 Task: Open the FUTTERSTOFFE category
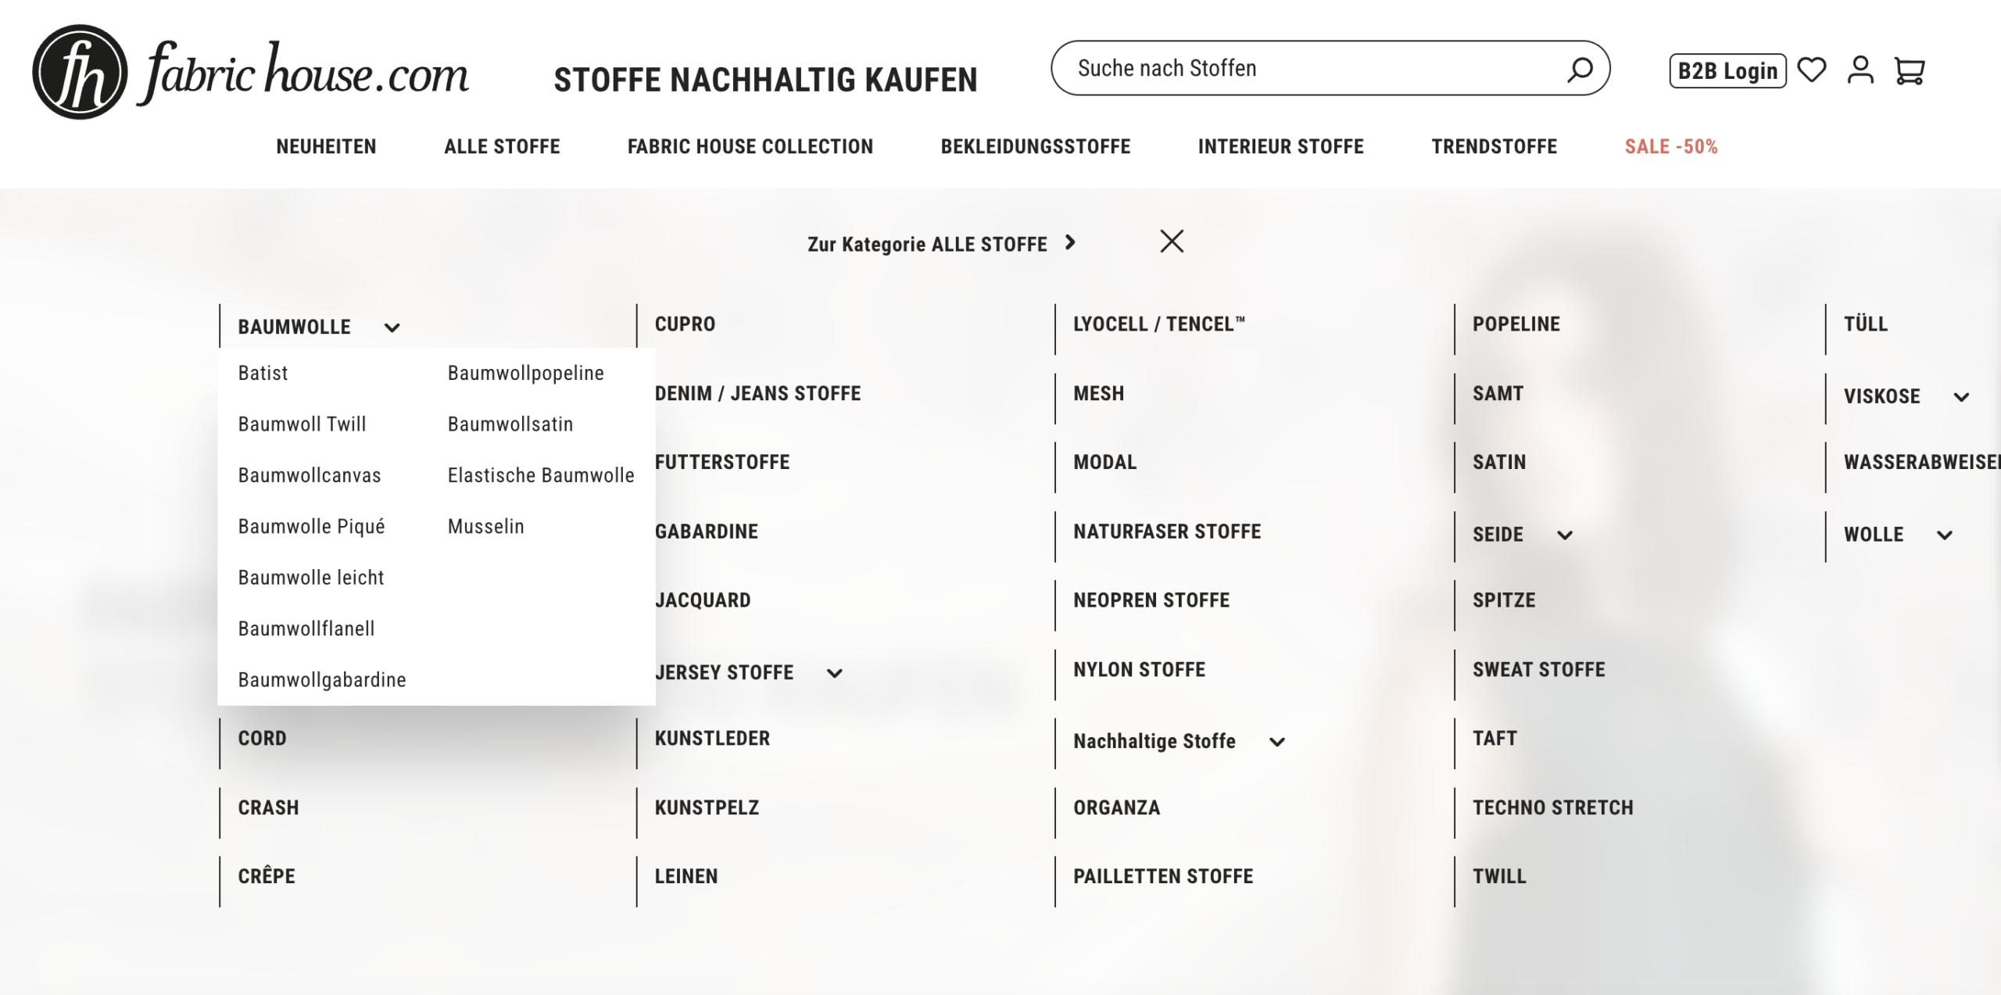click(x=722, y=462)
